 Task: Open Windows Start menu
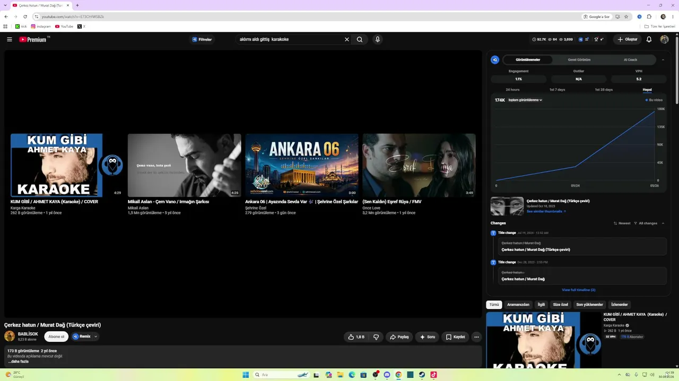[x=246, y=375]
